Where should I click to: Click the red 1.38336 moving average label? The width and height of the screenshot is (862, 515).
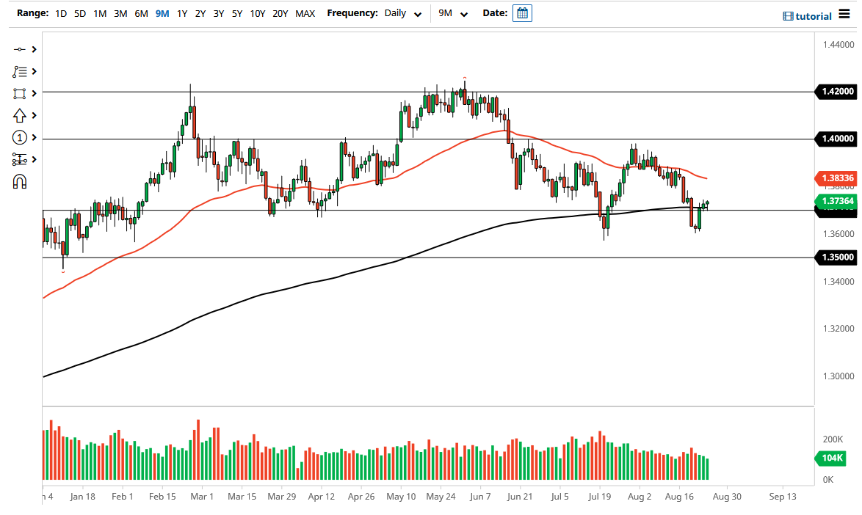836,178
